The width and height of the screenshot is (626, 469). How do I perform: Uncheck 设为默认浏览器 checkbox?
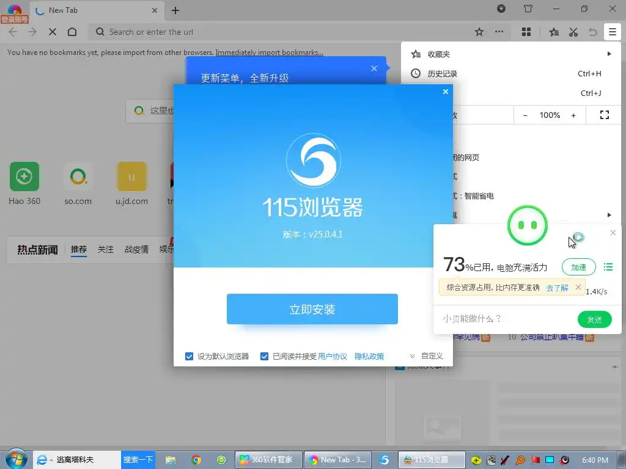(x=190, y=356)
